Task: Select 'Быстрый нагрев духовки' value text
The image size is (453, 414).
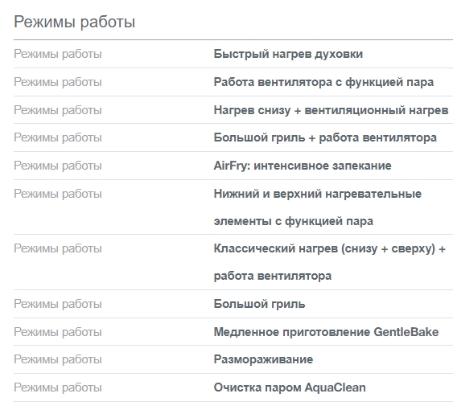Action: coord(288,55)
